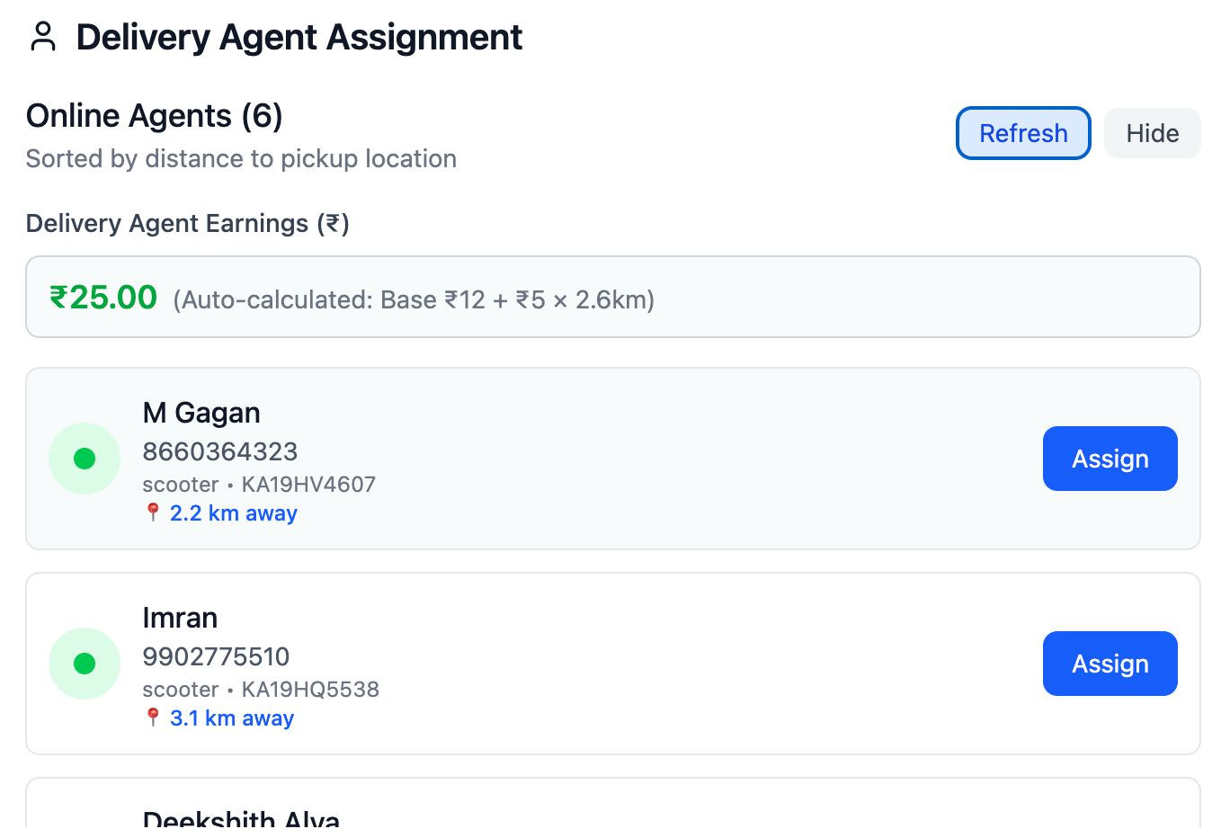Image resolution: width=1230 pixels, height=838 pixels.
Task: Click phone number 8660364323
Action: click(220, 451)
